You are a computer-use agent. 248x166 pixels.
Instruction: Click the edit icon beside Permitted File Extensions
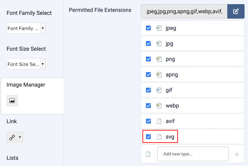tap(236, 11)
